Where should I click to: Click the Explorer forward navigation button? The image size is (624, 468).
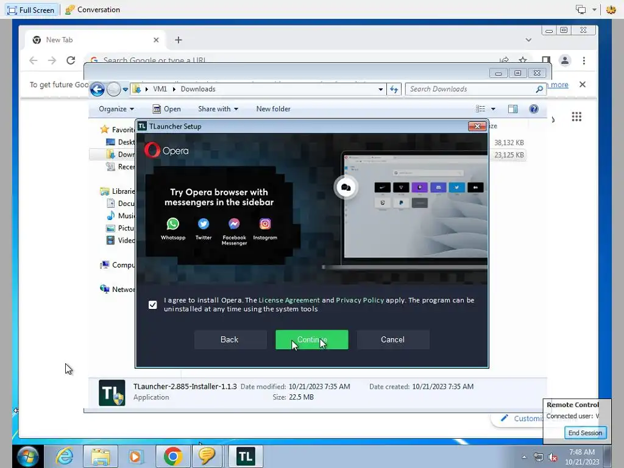click(x=113, y=89)
